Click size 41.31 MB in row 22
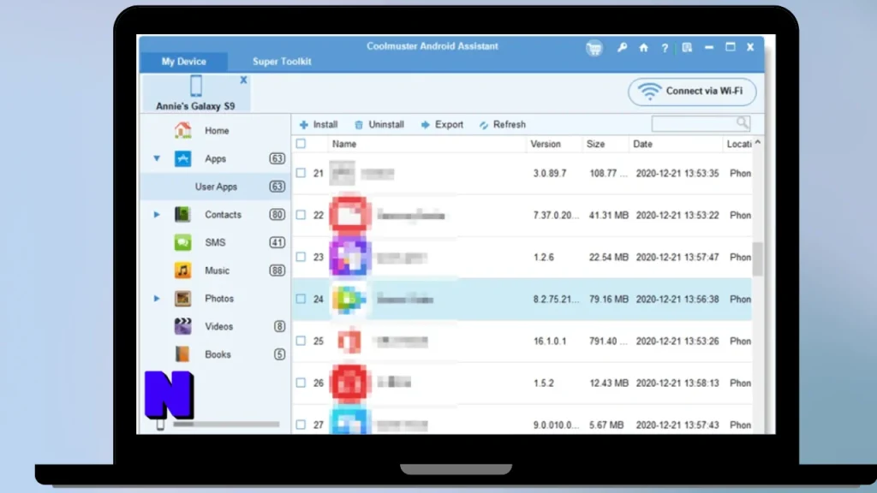 pyautogui.click(x=609, y=215)
